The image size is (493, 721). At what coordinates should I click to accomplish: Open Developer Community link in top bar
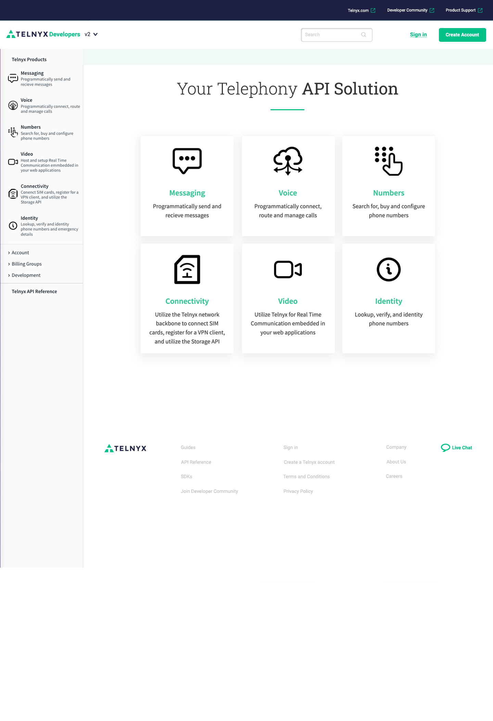407,10
